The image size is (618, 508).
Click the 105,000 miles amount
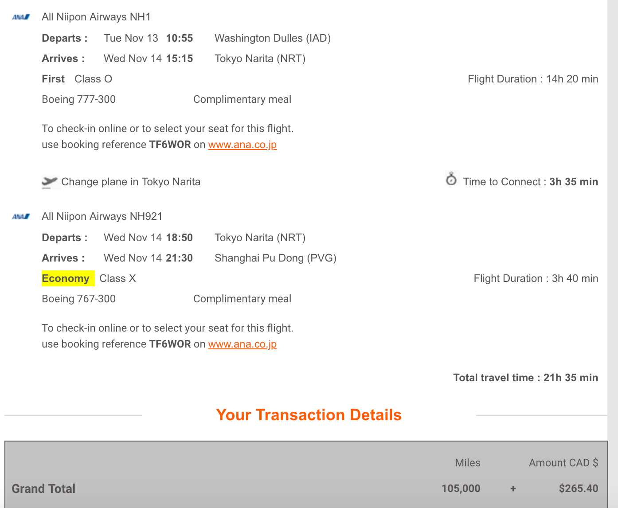tap(461, 488)
